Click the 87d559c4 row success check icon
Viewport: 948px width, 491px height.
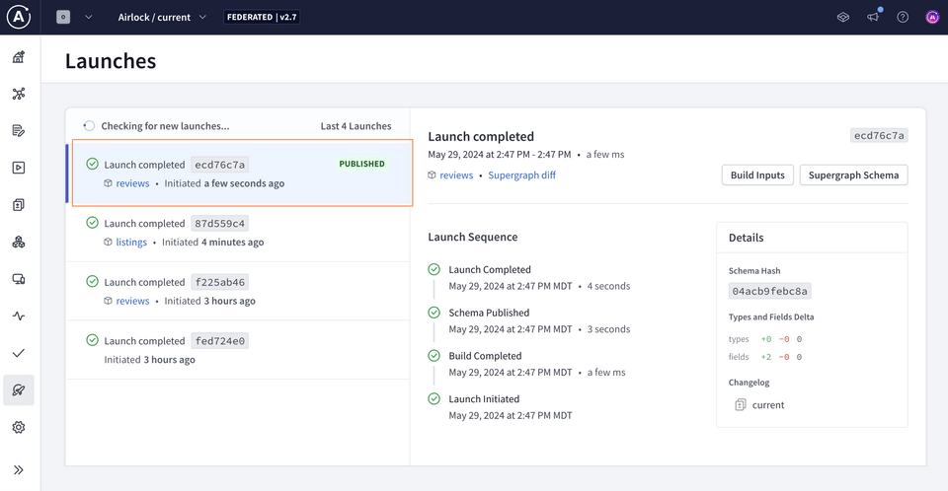tap(92, 223)
